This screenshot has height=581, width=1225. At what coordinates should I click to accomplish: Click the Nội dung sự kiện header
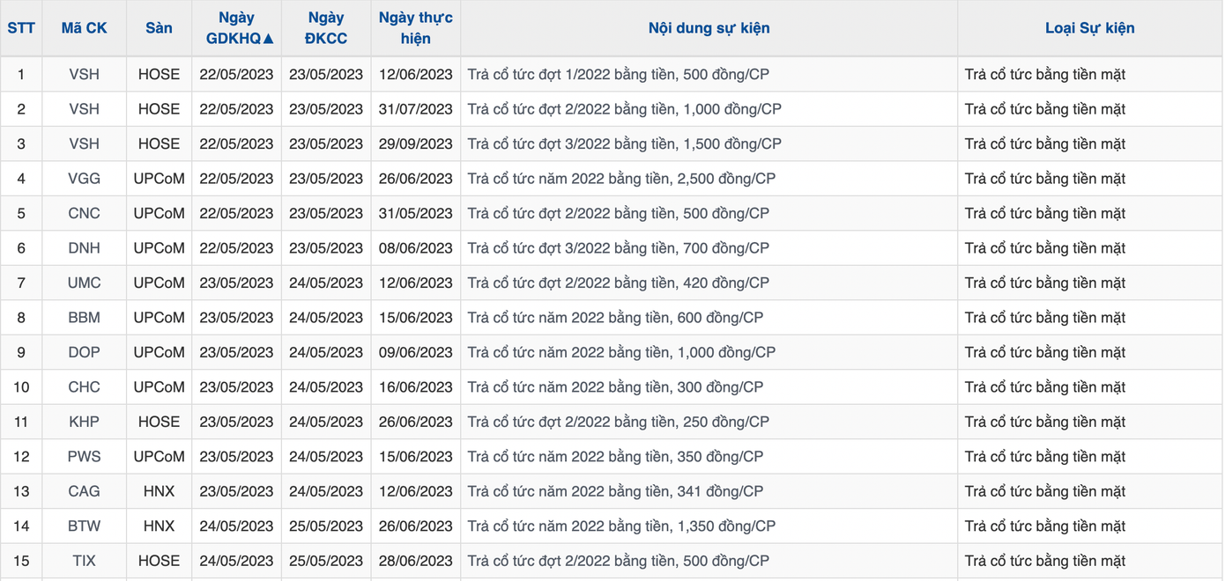709,28
